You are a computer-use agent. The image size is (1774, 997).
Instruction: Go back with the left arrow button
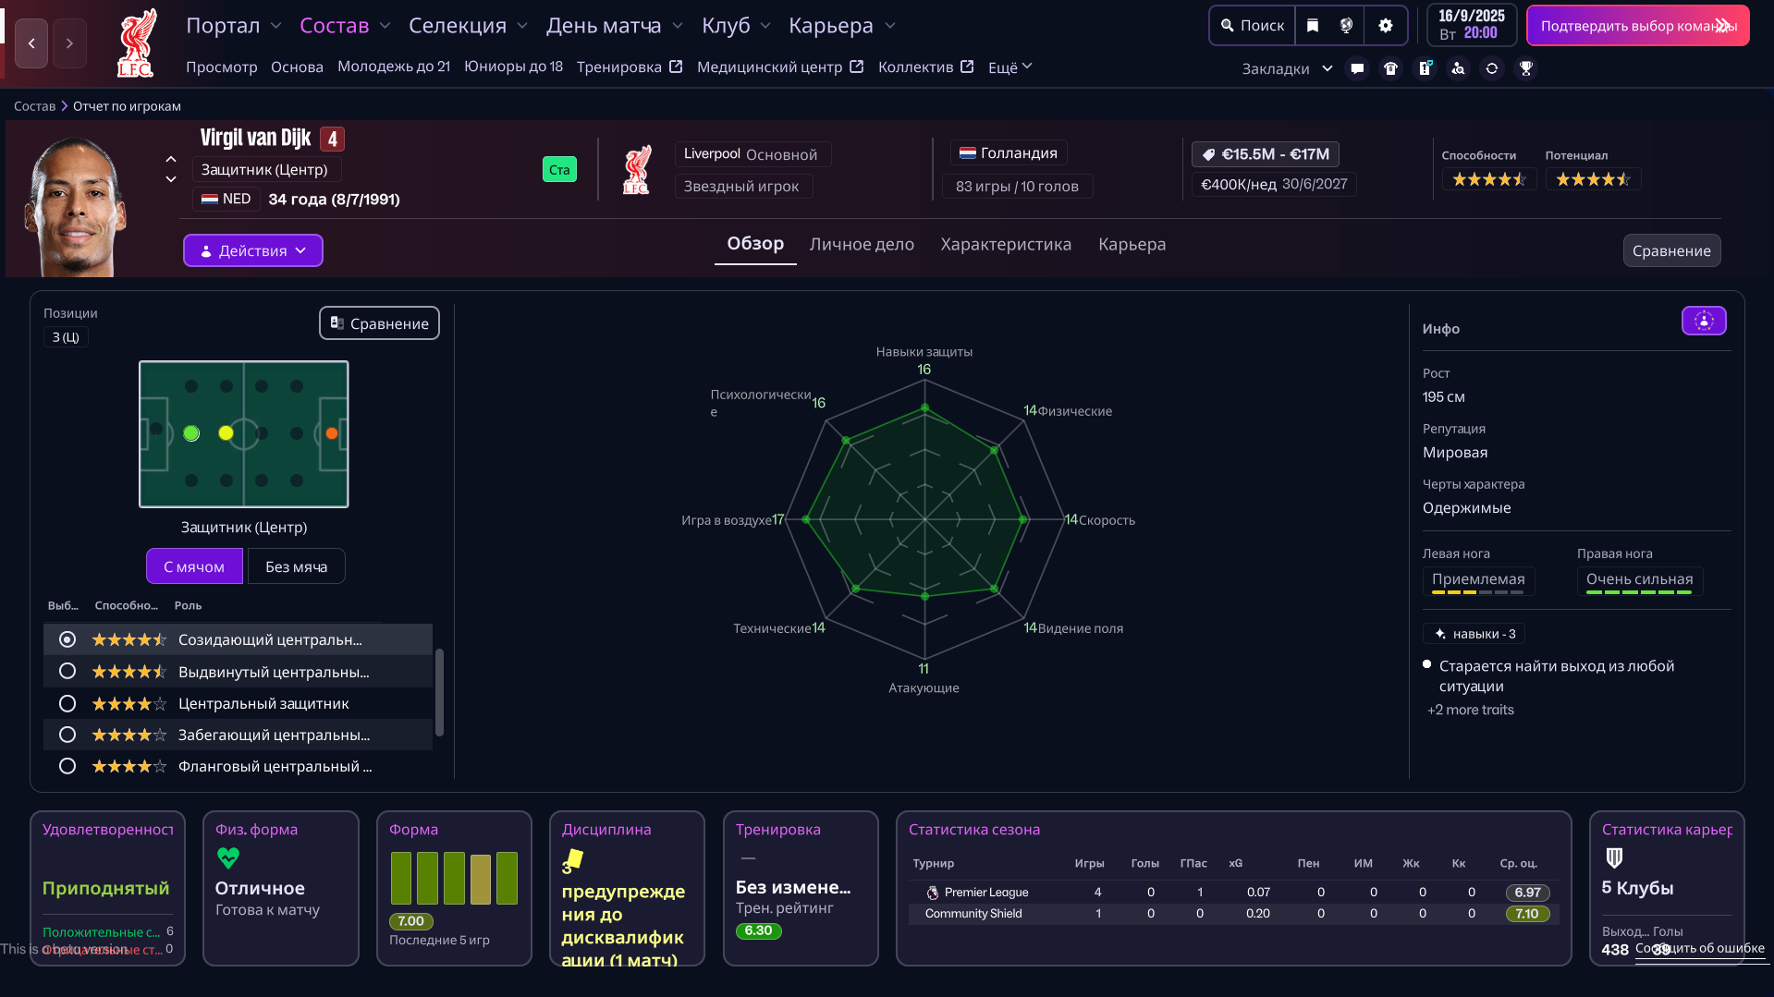point(31,43)
